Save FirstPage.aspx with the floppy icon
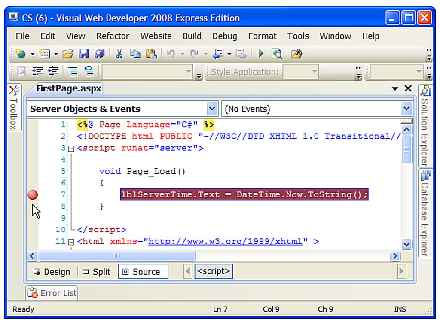The height and width of the screenshot is (325, 440). pyautogui.click(x=84, y=53)
